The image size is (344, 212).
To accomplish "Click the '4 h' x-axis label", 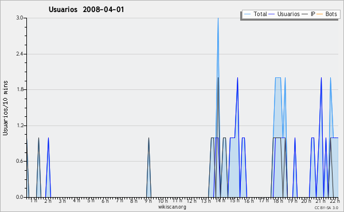I will (x=76, y=201).
